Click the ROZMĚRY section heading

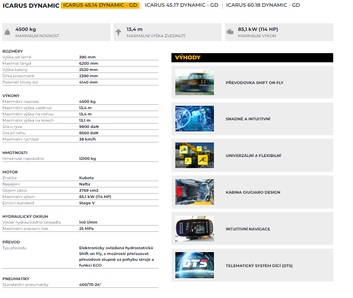click(x=13, y=51)
